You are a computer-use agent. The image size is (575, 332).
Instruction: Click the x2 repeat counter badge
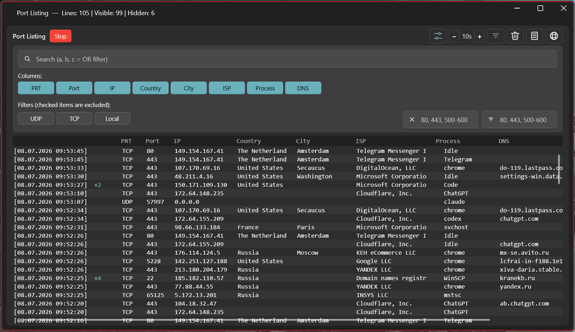(98, 185)
